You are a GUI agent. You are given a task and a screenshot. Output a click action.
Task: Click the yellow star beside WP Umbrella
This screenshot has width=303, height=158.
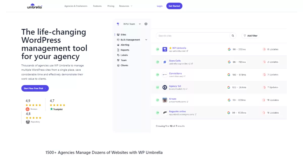pyautogui.click(x=170, y=48)
